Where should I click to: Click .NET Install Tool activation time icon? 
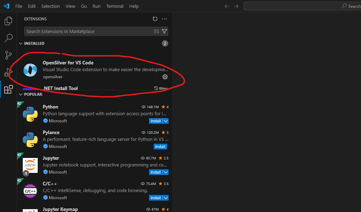click(x=156, y=88)
